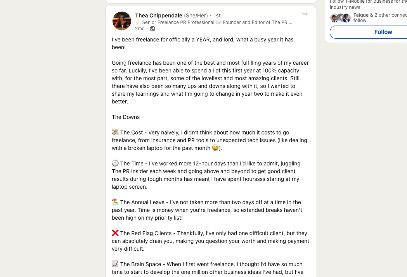Click the "2mo" post timestamp
This screenshot has width=407, height=277.
pyautogui.click(x=140, y=29)
